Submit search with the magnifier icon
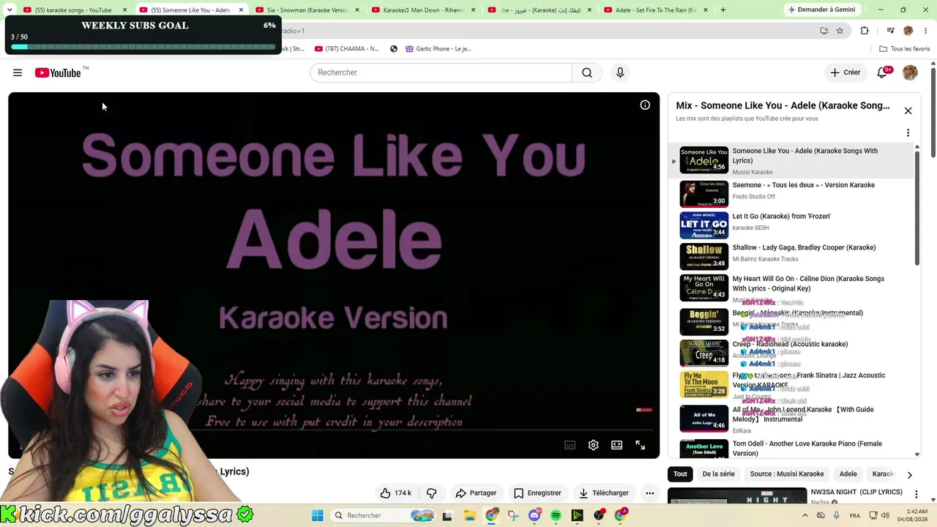The image size is (937, 527). pos(587,72)
